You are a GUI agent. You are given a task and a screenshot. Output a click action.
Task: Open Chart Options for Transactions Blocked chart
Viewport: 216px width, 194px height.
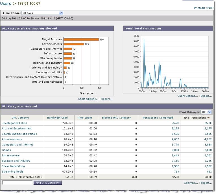coord(88,99)
